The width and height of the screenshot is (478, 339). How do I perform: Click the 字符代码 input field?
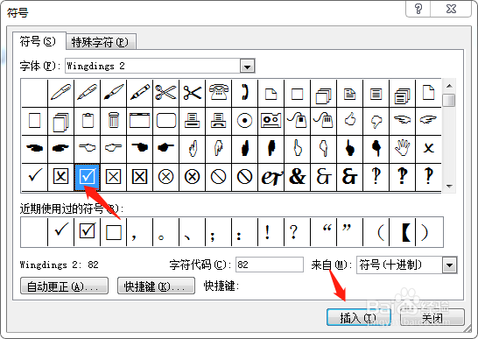(270, 265)
